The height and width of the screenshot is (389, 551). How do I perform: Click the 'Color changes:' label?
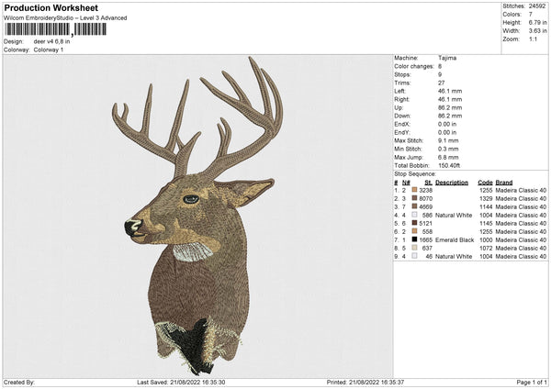[414, 66]
